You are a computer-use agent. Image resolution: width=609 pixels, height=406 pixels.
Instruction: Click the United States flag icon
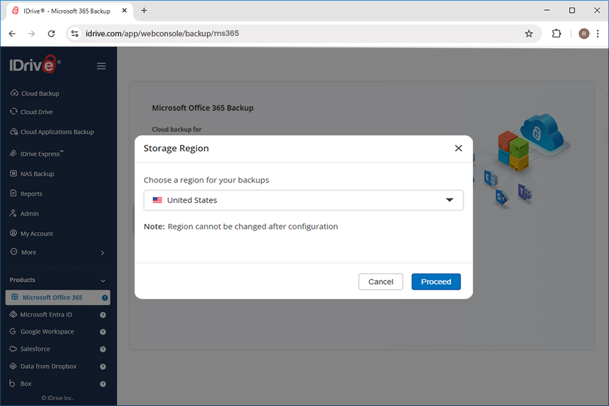[x=157, y=200]
